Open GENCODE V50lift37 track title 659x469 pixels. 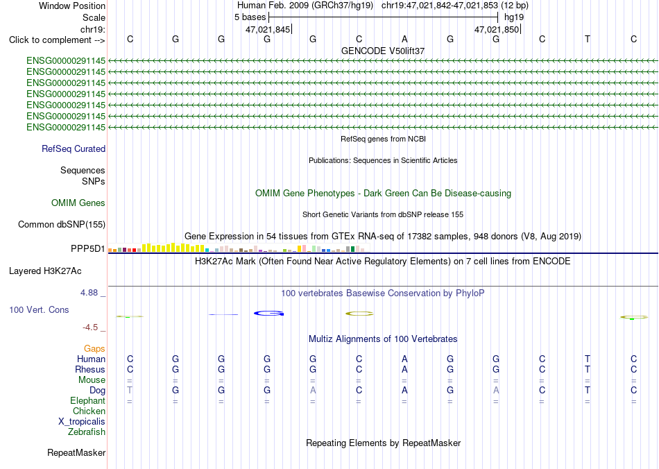[383, 51]
